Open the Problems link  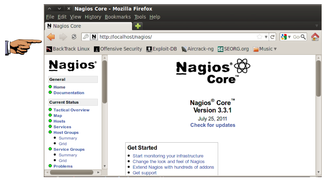[x=63, y=166]
